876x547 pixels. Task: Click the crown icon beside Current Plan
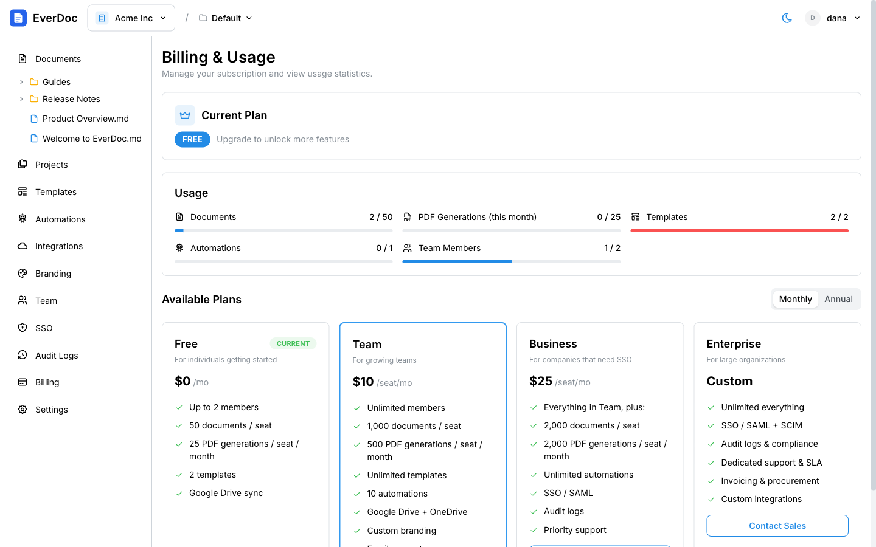185,115
